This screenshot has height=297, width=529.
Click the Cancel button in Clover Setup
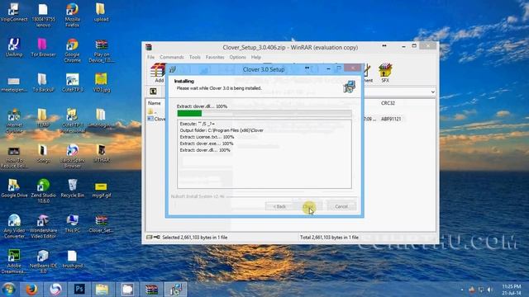tap(341, 206)
